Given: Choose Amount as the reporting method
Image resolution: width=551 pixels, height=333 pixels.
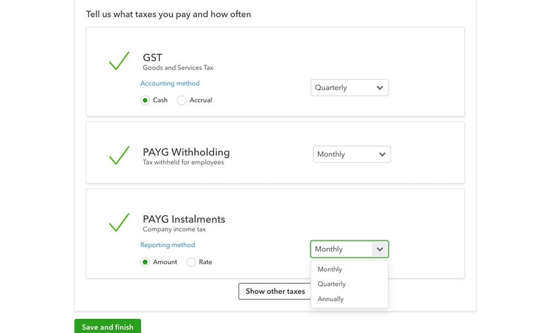Looking at the screenshot, I should (x=145, y=262).
